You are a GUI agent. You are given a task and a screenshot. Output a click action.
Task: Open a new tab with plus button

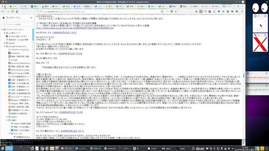click(x=238, y=6)
